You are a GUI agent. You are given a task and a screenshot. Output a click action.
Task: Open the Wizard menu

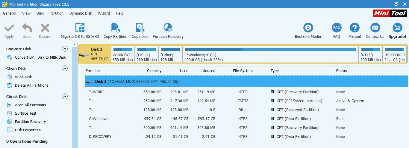tap(104, 13)
